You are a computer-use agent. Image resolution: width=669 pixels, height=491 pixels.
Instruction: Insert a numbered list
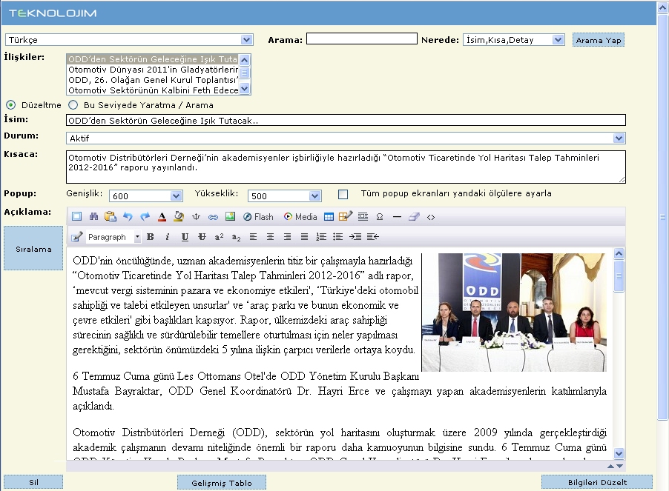point(321,237)
